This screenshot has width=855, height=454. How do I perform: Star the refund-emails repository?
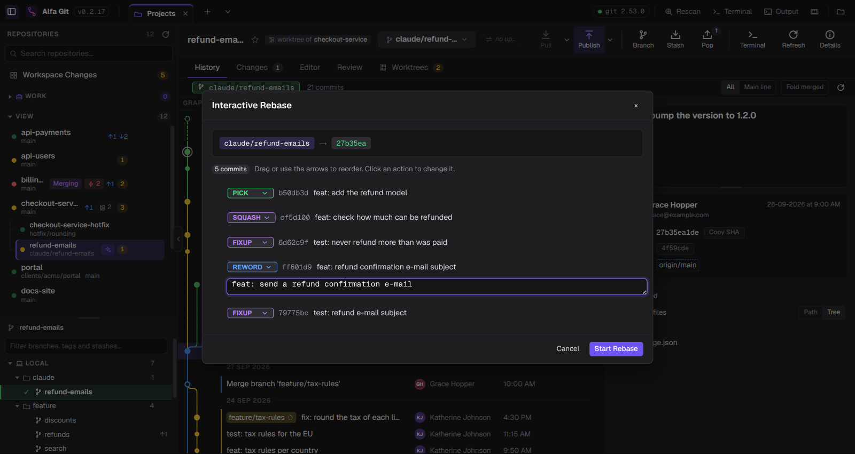(x=255, y=40)
